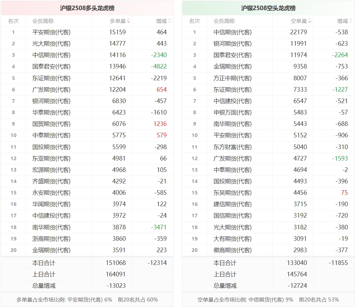Select 申银万国(代客) row
Viewport: 356px width, 308px height.
point(268,112)
